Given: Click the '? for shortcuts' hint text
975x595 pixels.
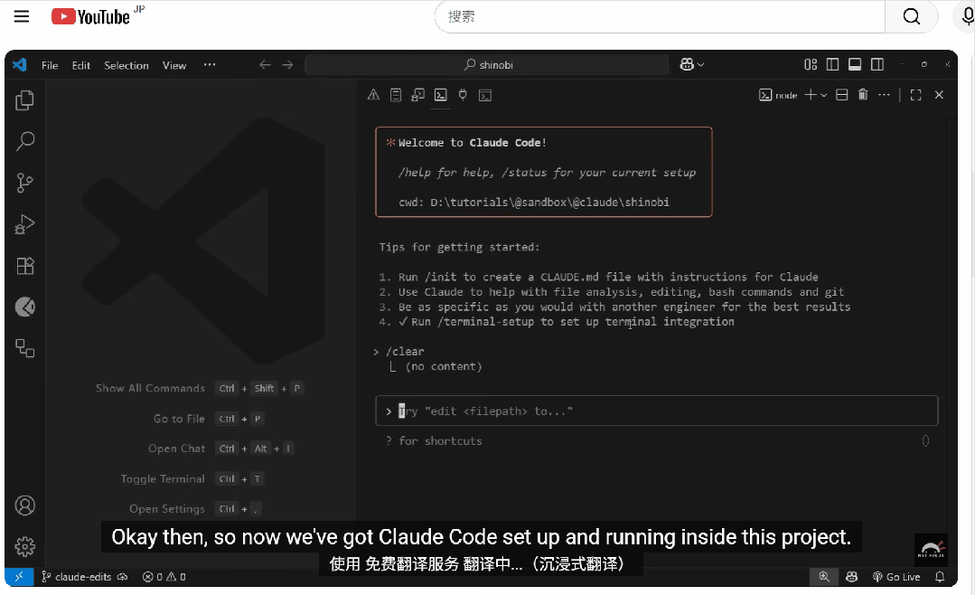Looking at the screenshot, I should (x=434, y=440).
